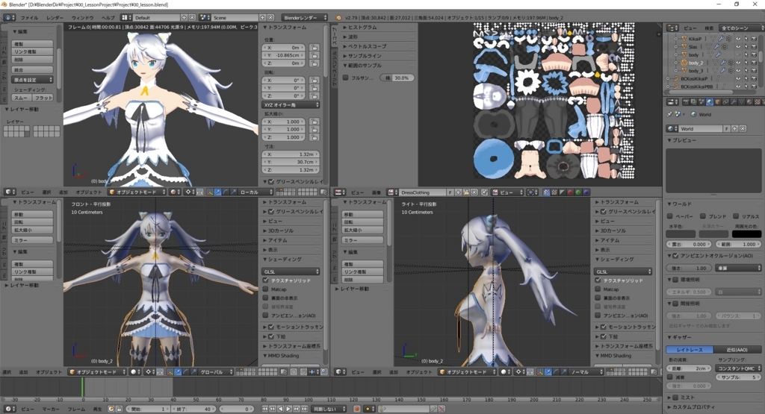Toggle renderability camera icon for body
765x414 pixels.
[x=754, y=54]
